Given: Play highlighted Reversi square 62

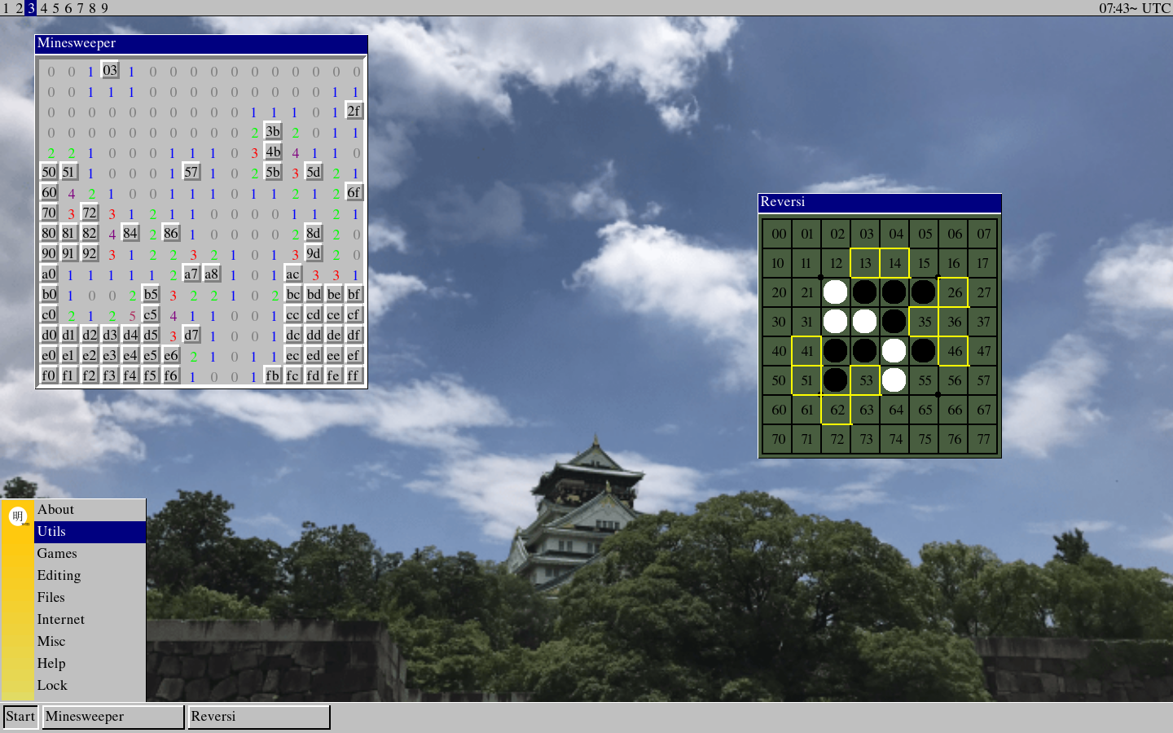Looking at the screenshot, I should pyautogui.click(x=837, y=410).
